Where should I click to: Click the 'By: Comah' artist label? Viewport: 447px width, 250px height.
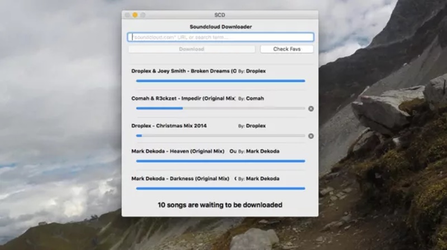coord(251,99)
